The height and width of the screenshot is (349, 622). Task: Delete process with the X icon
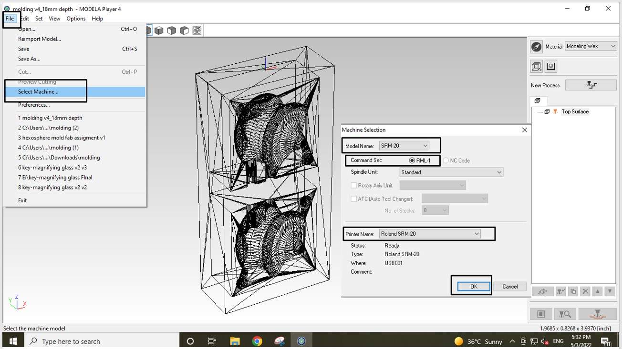pos(585,291)
